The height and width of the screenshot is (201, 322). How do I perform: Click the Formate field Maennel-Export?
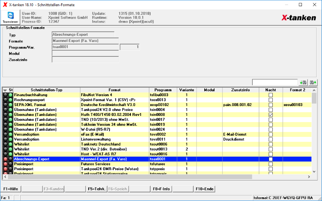85,41
